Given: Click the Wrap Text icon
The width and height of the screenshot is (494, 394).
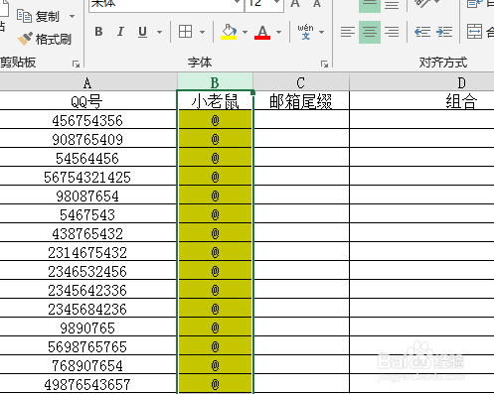Looking at the screenshot, I should tap(474, 4).
